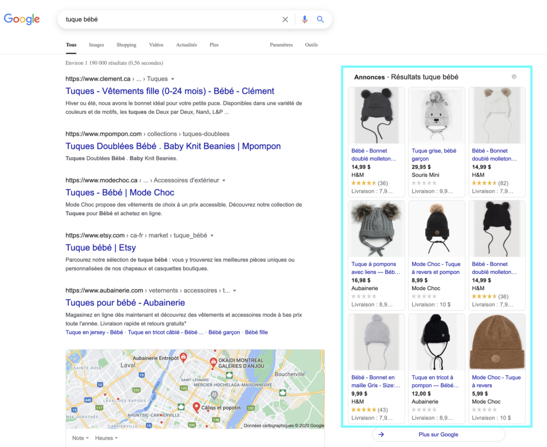
Task: Open the Plus menu tab
Action: pos(214,45)
